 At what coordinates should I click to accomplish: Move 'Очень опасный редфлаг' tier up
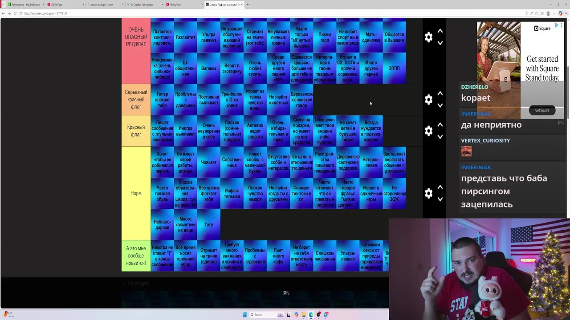coord(440,31)
